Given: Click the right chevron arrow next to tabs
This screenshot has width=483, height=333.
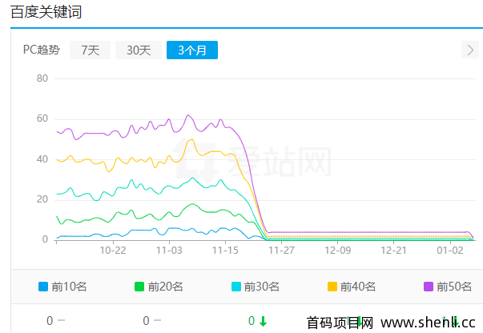Looking at the screenshot, I should (470, 50).
